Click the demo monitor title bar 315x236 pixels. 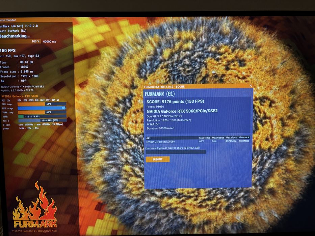(36, 20)
